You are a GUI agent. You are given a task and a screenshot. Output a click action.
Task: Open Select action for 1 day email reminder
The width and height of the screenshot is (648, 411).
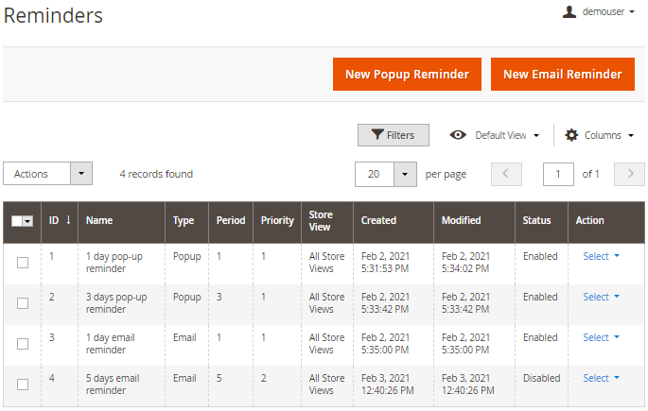(601, 337)
